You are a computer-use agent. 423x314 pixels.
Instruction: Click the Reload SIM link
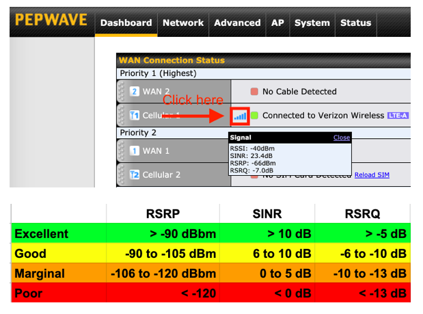point(372,175)
